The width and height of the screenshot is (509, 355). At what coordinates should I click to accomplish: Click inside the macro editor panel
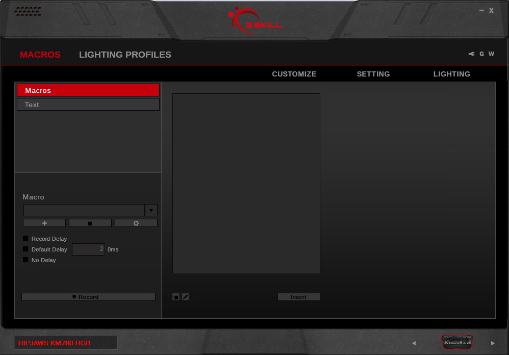[246, 184]
